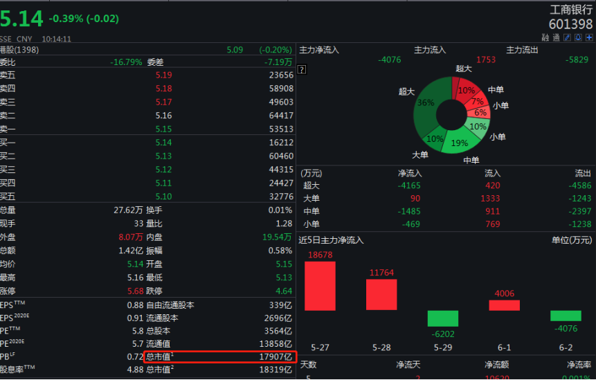Click the bell price alert icon
The height and width of the screenshot is (380, 596).
578,37
